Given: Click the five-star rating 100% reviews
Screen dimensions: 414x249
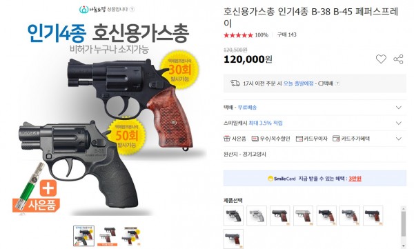Looking at the screenshot, I should click(246, 35).
